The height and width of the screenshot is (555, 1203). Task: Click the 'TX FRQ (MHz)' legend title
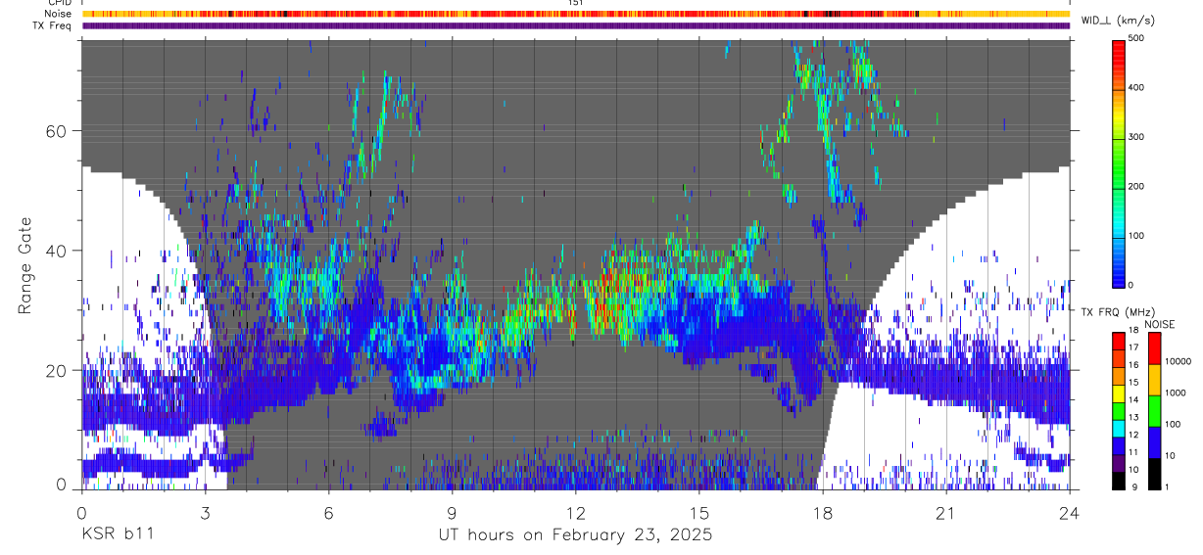click(x=1116, y=312)
